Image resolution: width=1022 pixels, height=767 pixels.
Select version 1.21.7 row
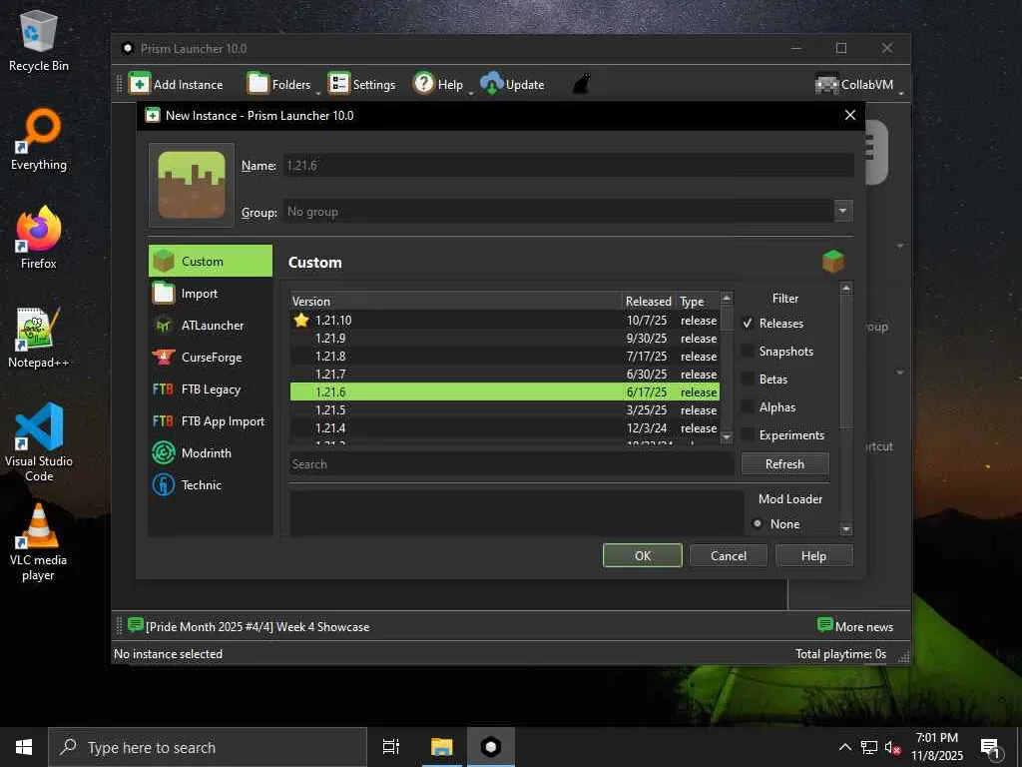pos(505,374)
